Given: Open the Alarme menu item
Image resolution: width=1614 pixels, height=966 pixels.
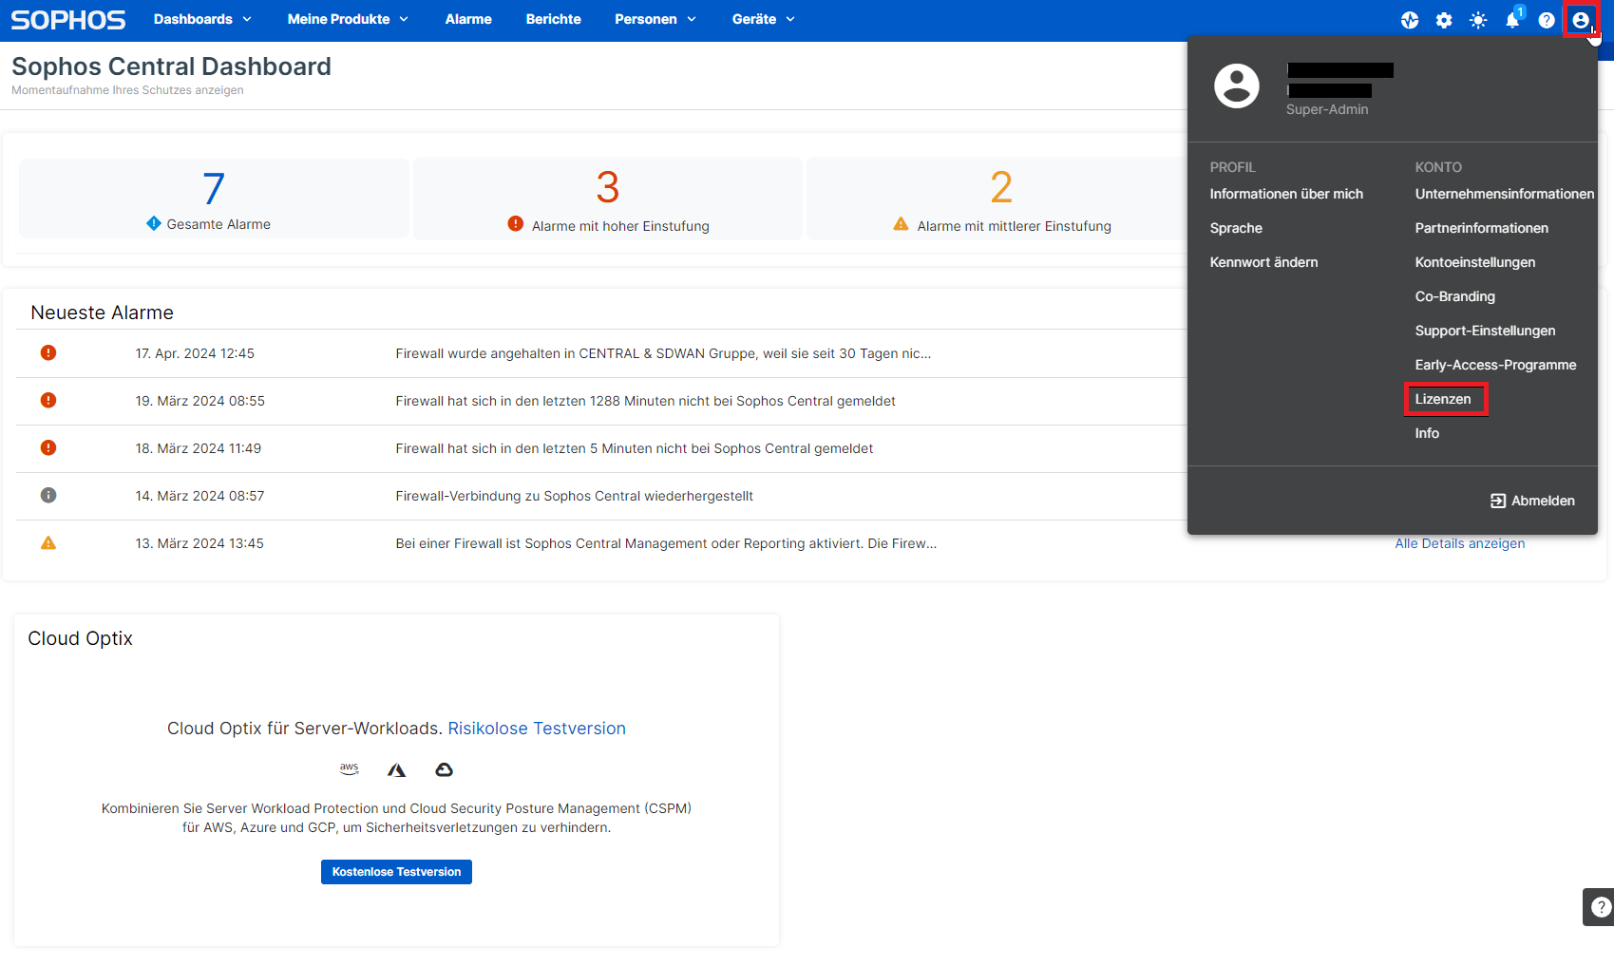Looking at the screenshot, I should click(x=468, y=19).
